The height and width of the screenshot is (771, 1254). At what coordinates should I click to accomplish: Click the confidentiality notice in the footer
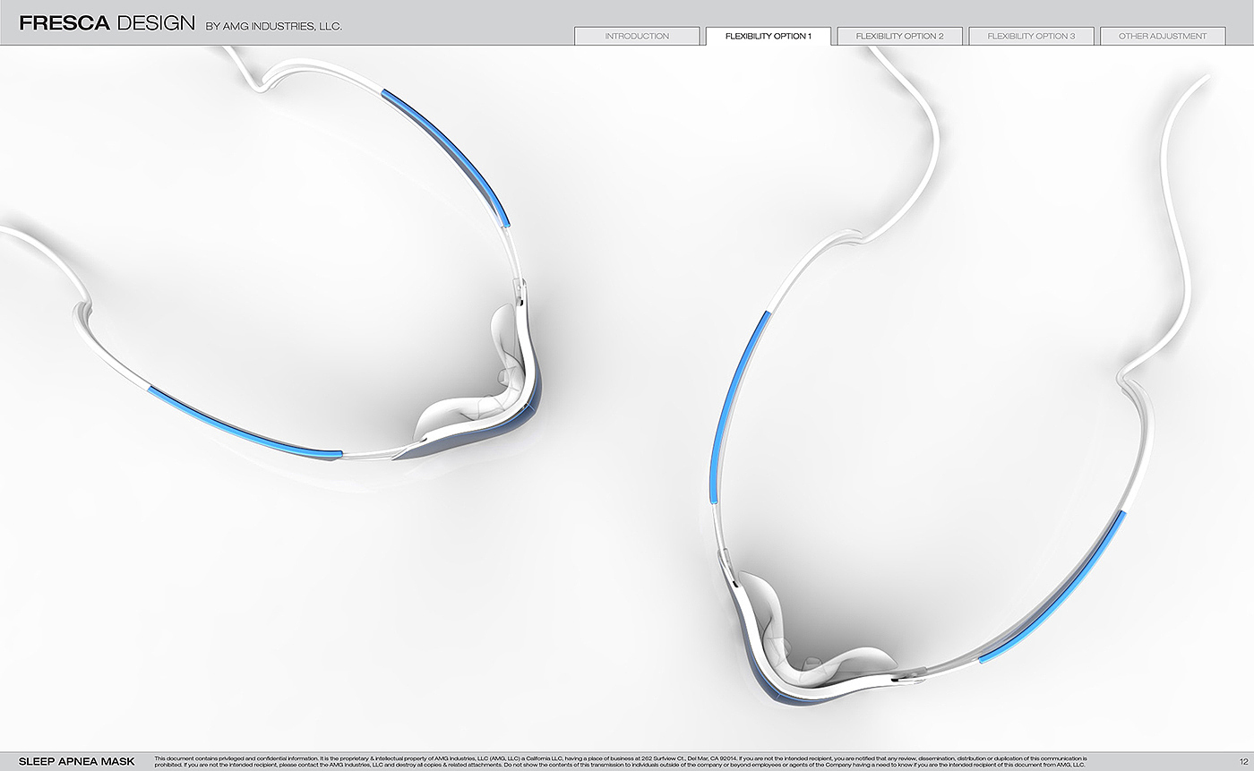(621, 762)
